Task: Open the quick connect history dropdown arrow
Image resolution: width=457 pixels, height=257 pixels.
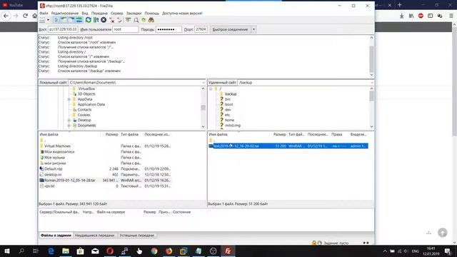Action: (253, 29)
